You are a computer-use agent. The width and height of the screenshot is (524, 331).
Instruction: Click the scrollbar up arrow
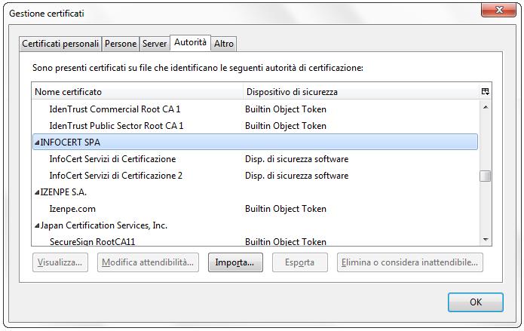486,107
